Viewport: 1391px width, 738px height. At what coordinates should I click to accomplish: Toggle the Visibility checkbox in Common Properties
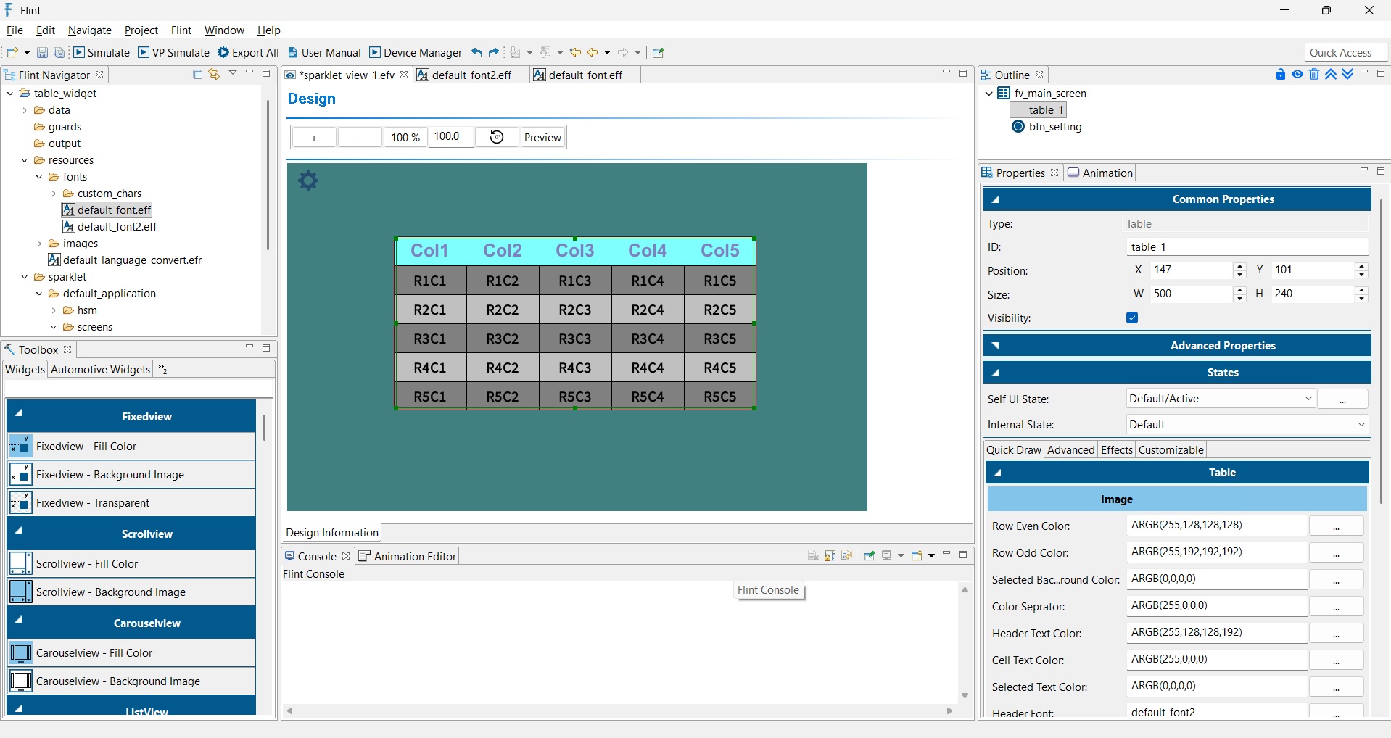click(x=1132, y=318)
